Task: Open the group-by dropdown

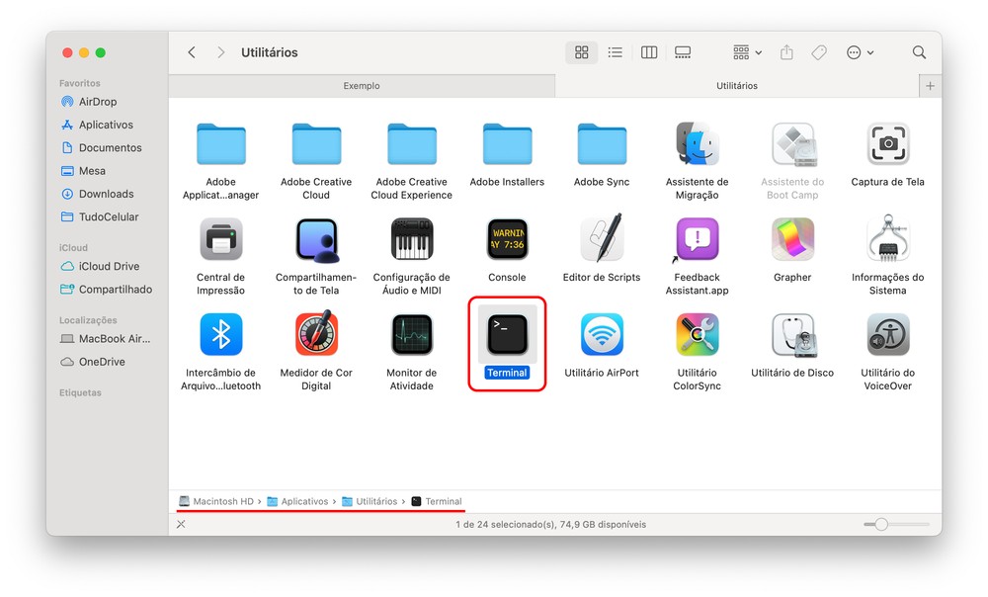Action: 747,52
